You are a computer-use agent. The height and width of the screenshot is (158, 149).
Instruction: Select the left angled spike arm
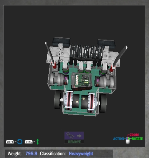[x=50, y=53]
